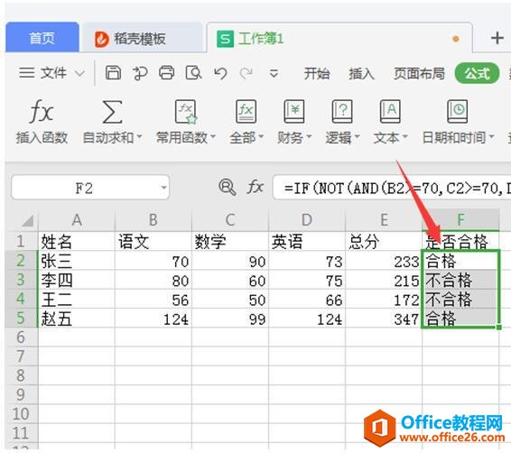Click cell containing 姓名

pyautogui.click(x=77, y=241)
